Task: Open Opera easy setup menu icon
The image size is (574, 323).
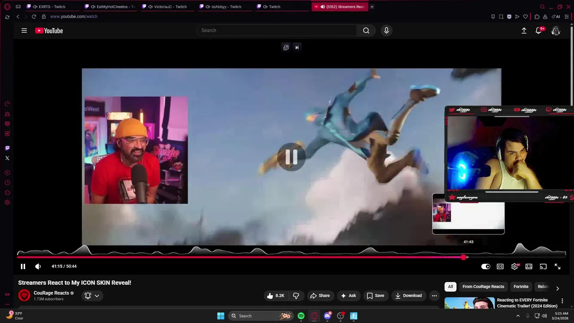Action: click(567, 17)
